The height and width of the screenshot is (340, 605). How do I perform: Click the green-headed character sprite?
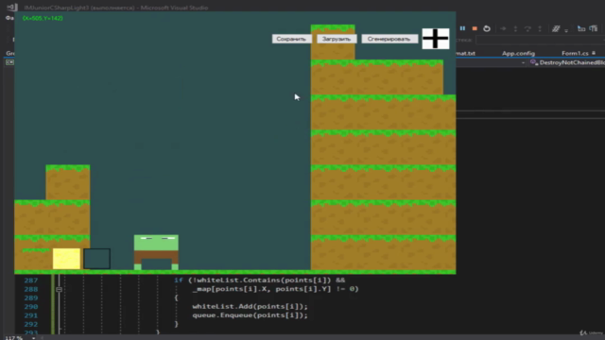click(156, 252)
